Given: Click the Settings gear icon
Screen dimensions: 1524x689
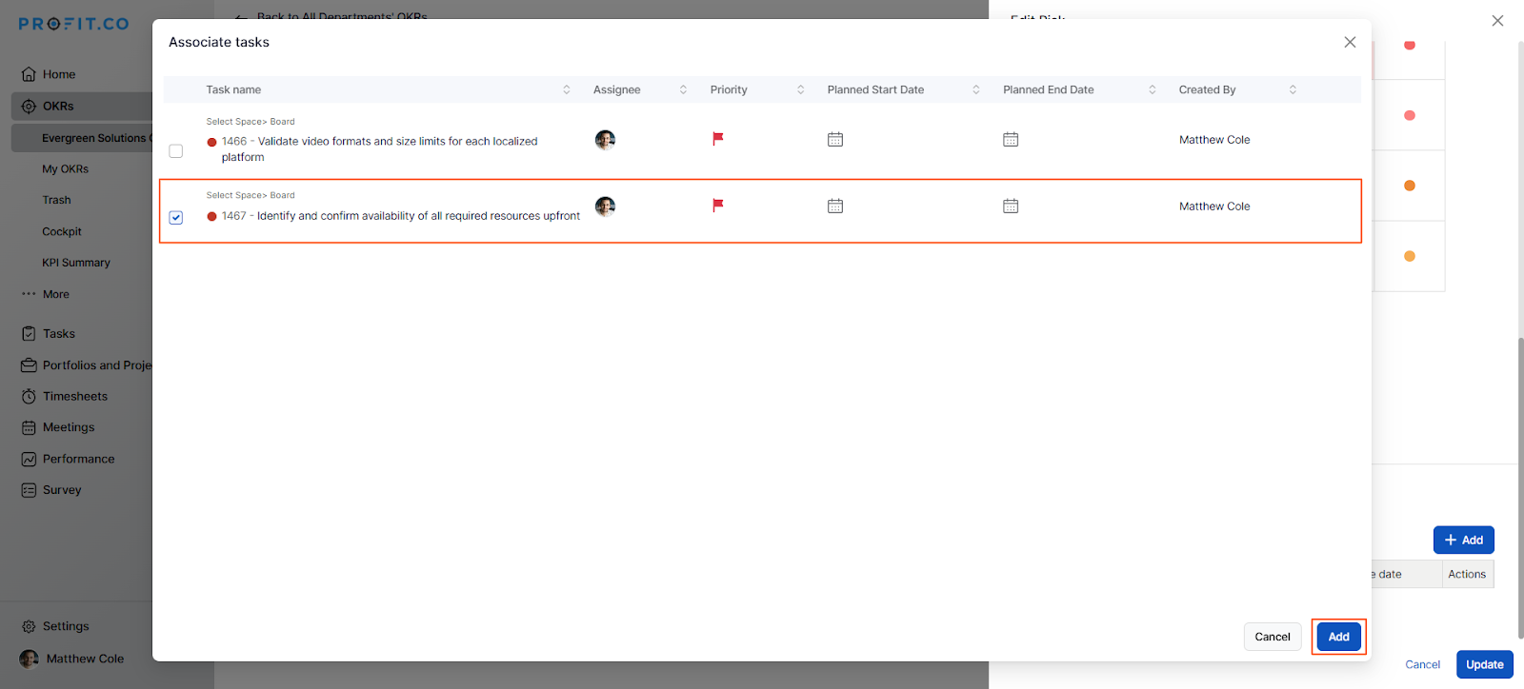Looking at the screenshot, I should coord(29,626).
